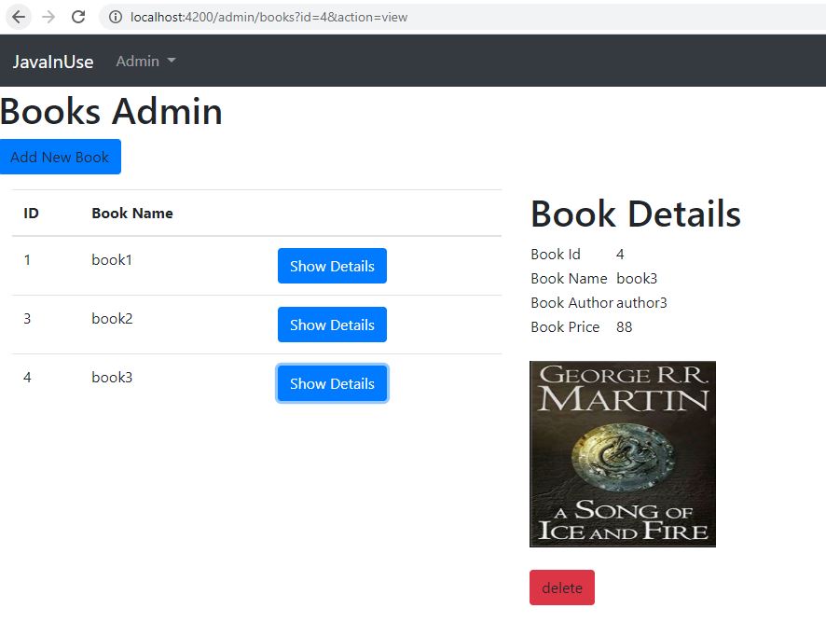Click the book2 name cell
Image resolution: width=826 pixels, height=636 pixels.
[112, 318]
